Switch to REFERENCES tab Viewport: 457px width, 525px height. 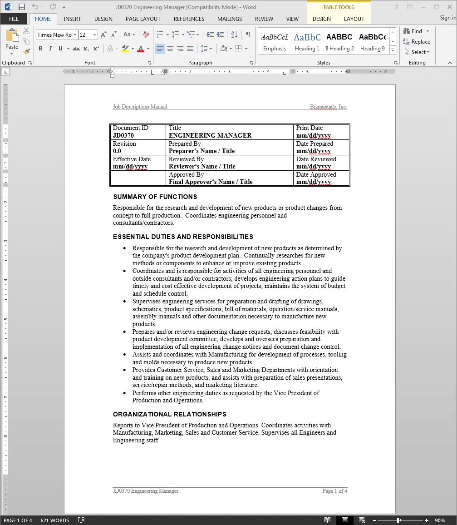point(189,19)
